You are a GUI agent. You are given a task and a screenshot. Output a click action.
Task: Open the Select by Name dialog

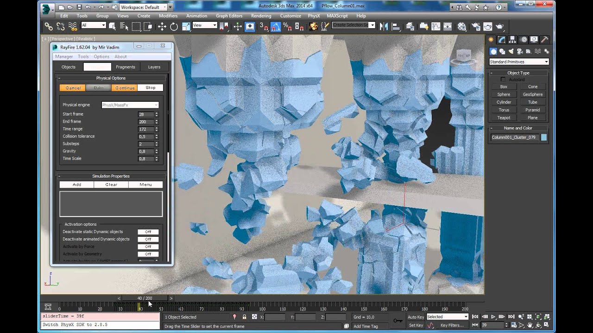[125, 26]
